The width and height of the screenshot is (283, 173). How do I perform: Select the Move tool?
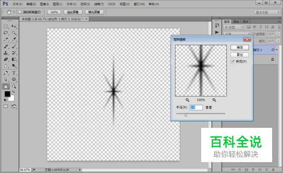pos(14,27)
